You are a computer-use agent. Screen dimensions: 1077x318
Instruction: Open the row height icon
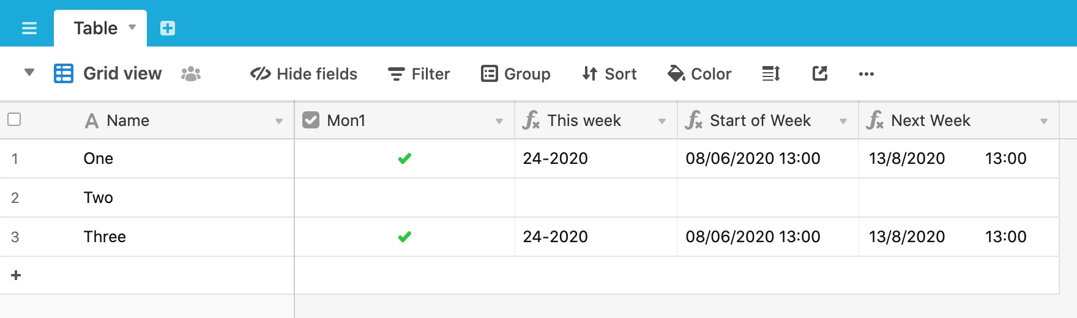771,74
